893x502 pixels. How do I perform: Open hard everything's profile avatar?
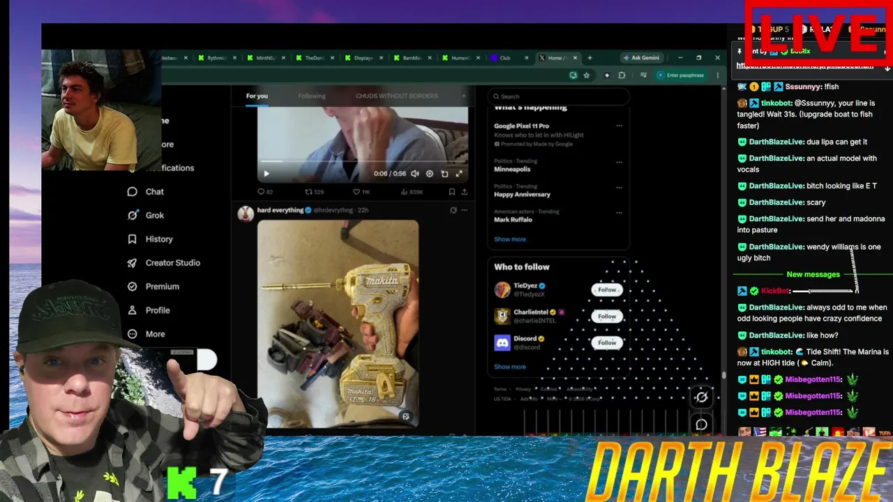click(x=246, y=213)
